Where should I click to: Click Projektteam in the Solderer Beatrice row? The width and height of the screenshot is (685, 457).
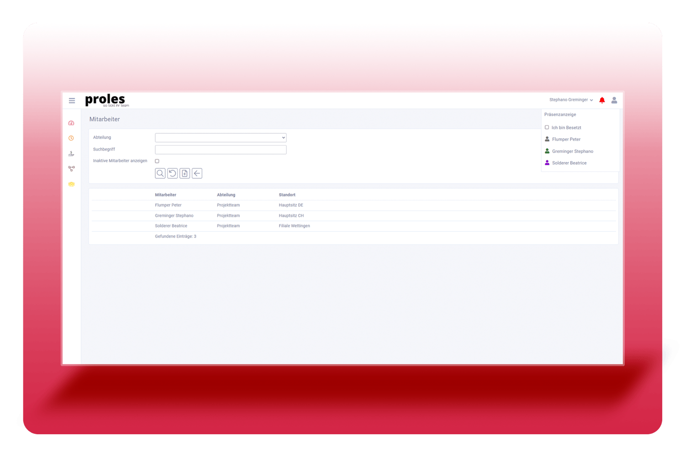228,226
